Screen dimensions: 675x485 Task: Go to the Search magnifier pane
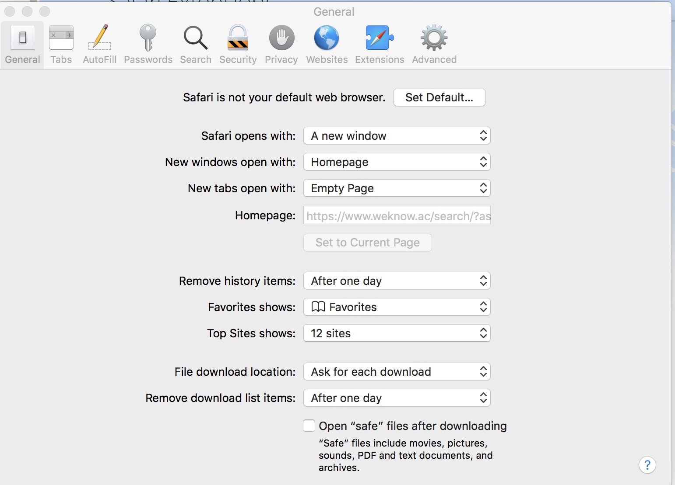click(196, 45)
